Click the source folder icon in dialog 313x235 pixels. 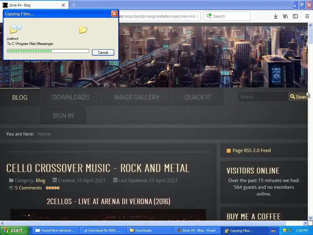click(16, 29)
